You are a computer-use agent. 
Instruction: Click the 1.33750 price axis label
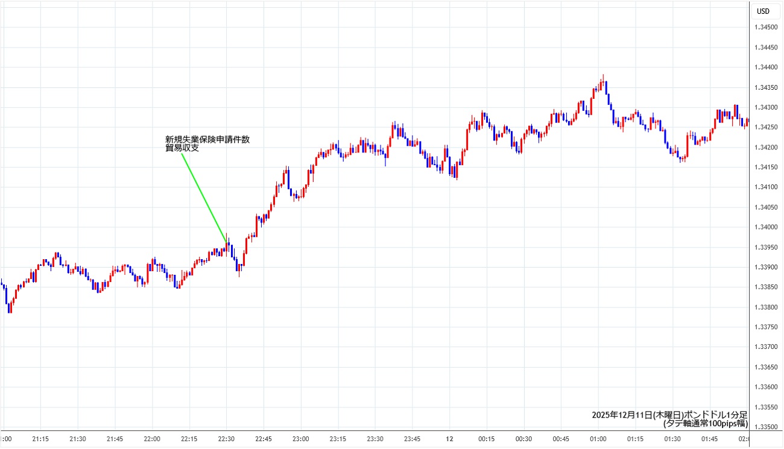(x=766, y=327)
